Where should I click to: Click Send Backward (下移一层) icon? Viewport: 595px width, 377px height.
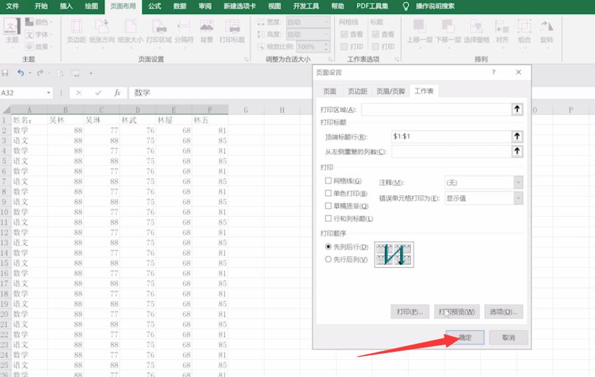point(448,27)
